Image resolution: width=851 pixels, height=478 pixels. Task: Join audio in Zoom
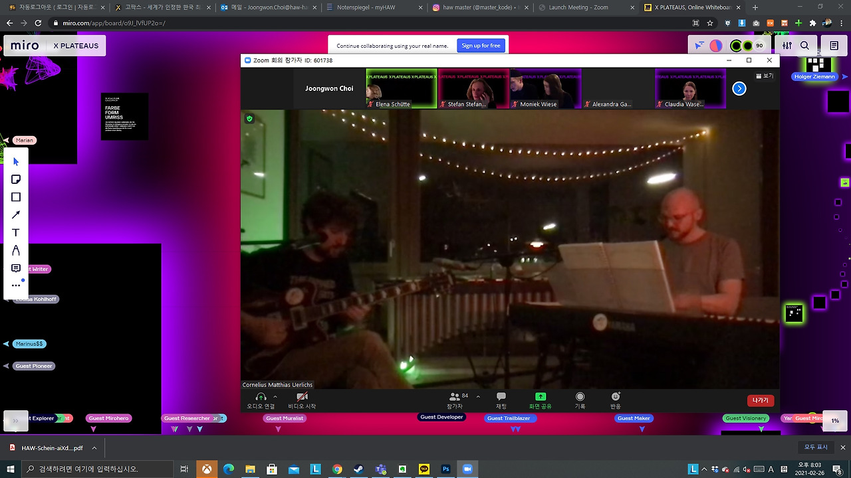pos(261,400)
